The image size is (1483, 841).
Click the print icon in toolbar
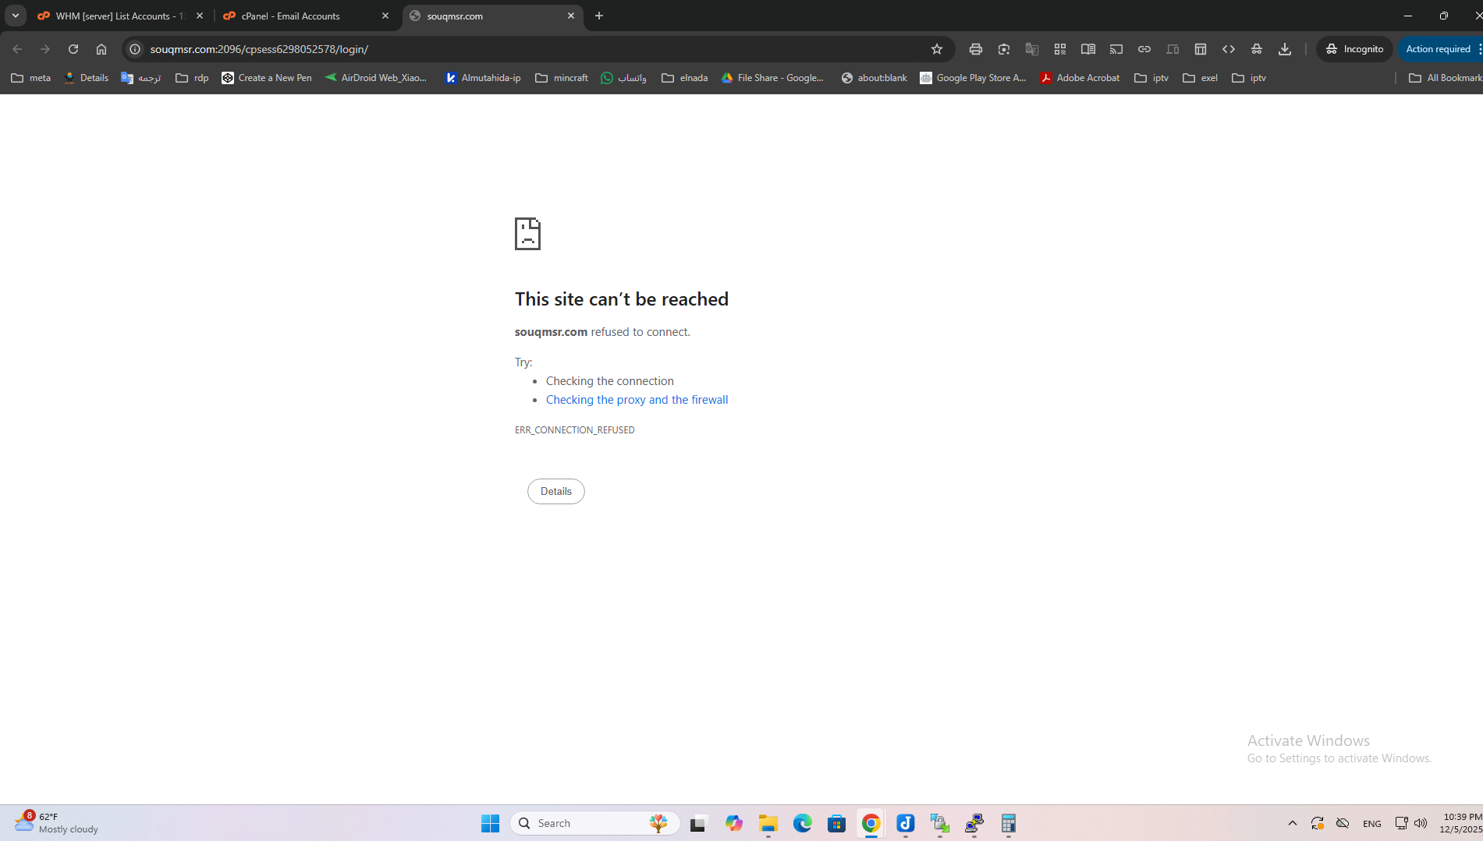(976, 49)
